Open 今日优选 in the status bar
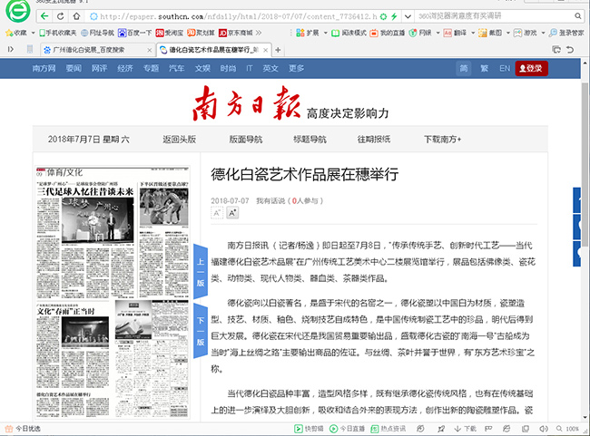590x436 pixels. tap(23, 429)
